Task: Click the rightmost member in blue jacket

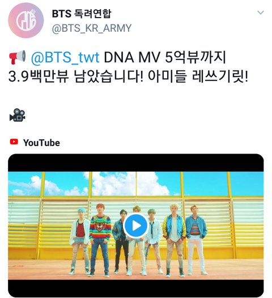Action: click(x=195, y=240)
